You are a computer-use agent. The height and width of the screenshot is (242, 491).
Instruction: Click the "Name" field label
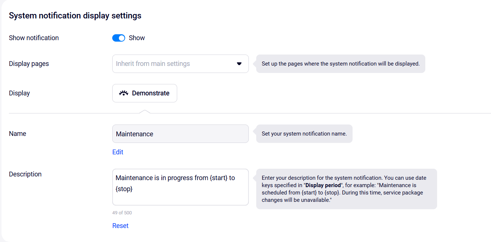(17, 134)
